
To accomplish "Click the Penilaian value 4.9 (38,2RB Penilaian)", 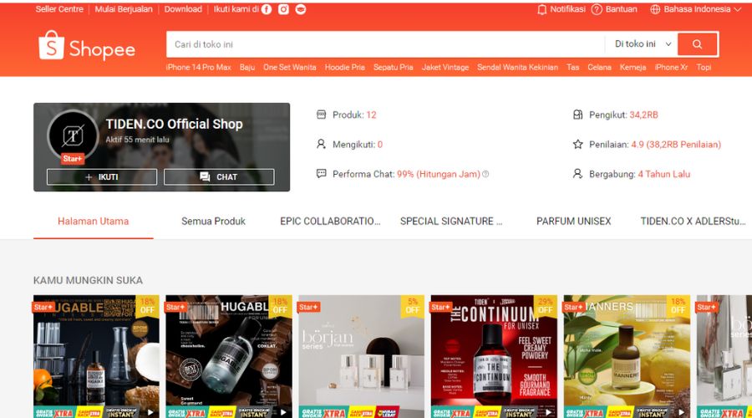I will click(676, 145).
